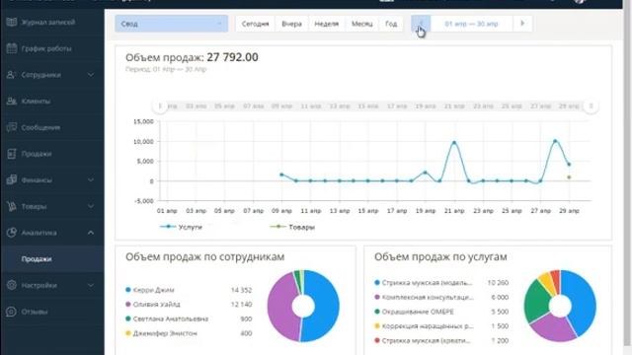Click the 21 апр peak data point

point(454,142)
